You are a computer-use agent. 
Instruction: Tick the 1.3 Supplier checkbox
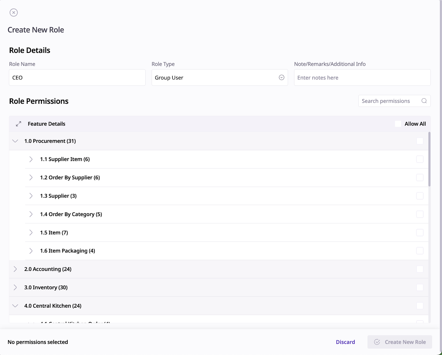click(420, 196)
